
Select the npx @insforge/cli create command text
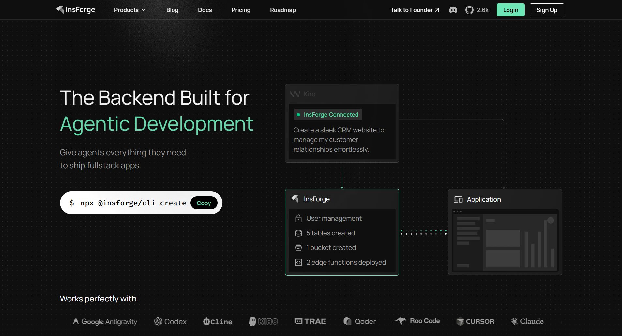pyautogui.click(x=133, y=203)
